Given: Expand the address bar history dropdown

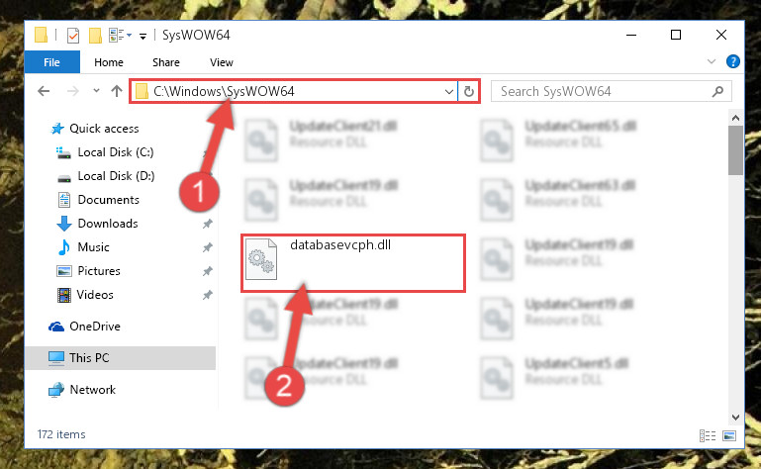Looking at the screenshot, I should 449,91.
